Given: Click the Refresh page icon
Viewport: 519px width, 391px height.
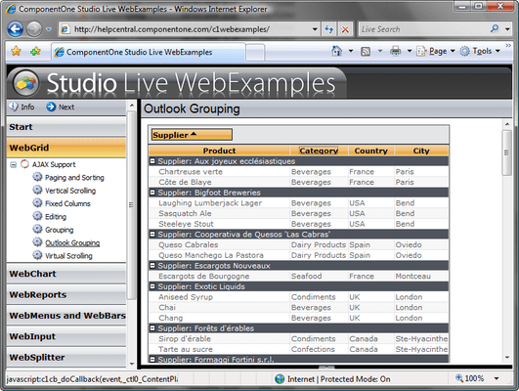Looking at the screenshot, I should point(328,29).
